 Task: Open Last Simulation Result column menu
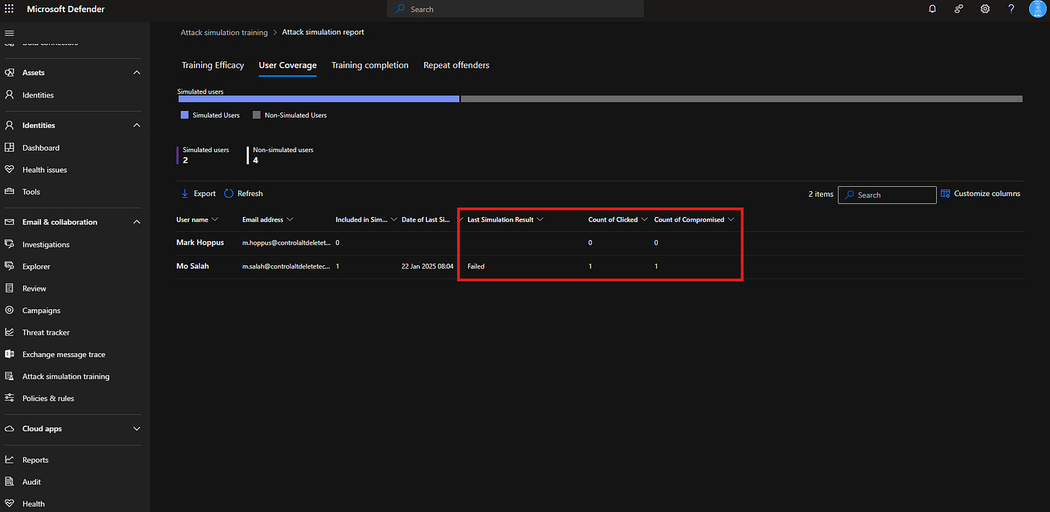540,219
